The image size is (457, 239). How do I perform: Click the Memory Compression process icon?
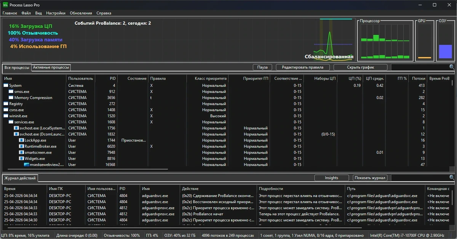point(11,98)
